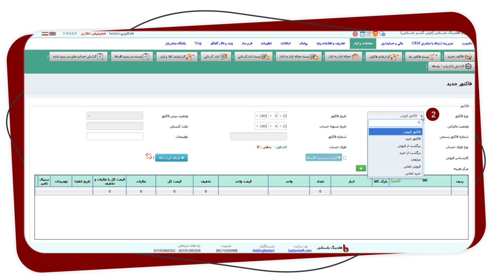Click the علت کنسلی input field

pyautogui.click(x=115, y=126)
